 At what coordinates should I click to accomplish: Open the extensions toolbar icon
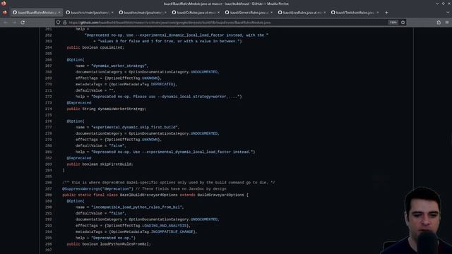click(x=439, y=22)
